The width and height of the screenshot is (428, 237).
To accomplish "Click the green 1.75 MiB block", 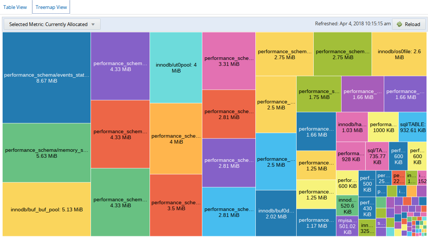I will pyautogui.click(x=319, y=94).
